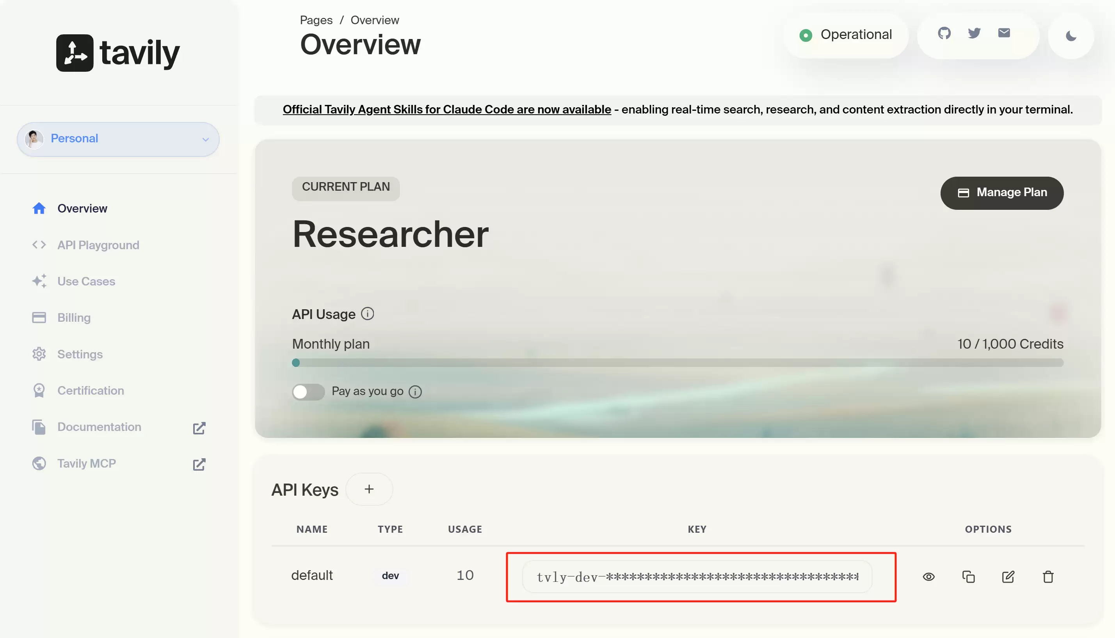Click the info icon next to API Usage
This screenshot has width=1115, height=638.
click(367, 314)
